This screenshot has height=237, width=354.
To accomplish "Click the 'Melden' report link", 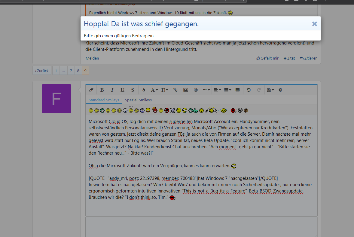I will tap(92, 58).
